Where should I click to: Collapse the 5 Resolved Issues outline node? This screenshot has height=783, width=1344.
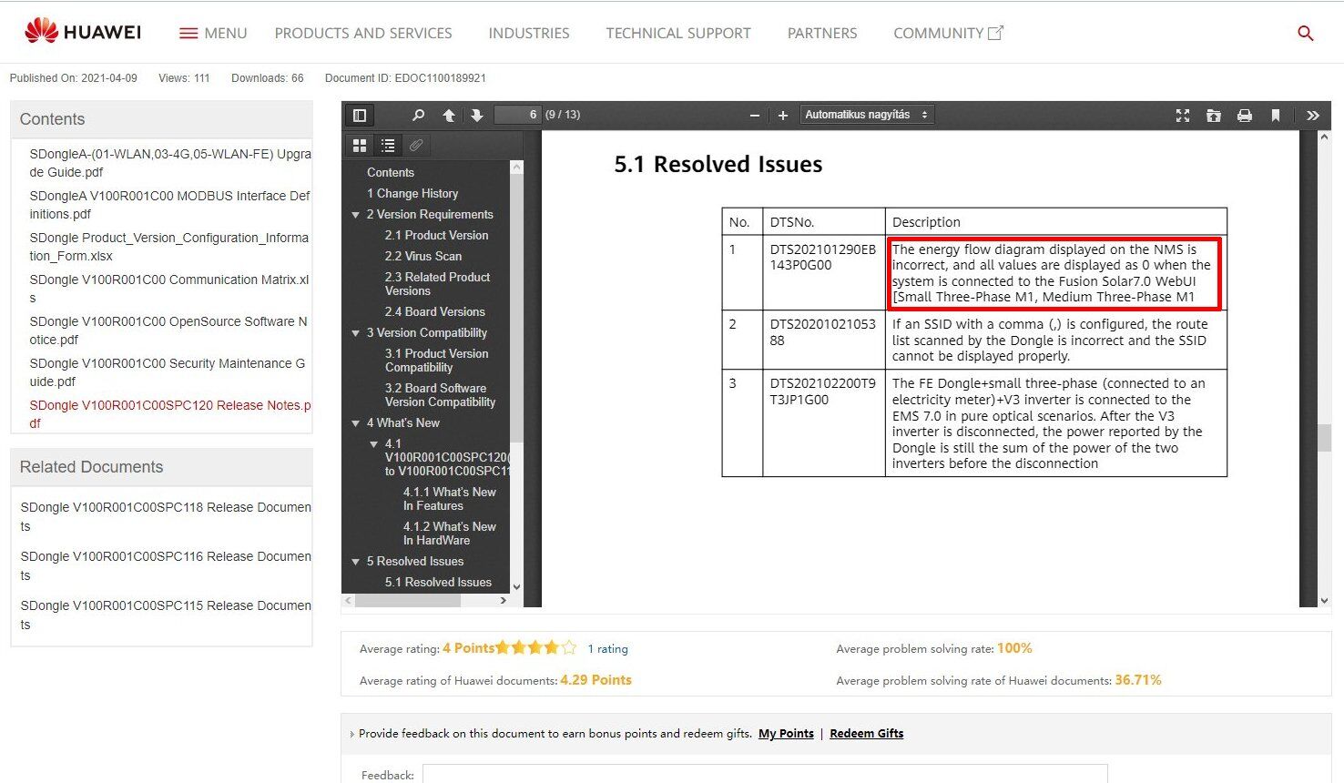[356, 562]
